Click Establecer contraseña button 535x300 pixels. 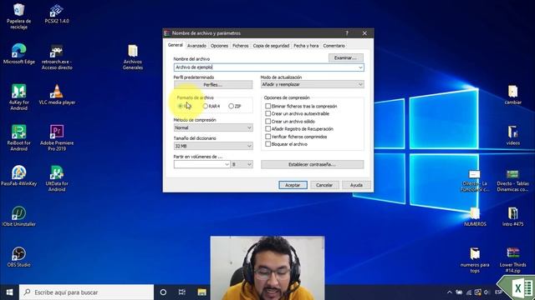click(312, 164)
